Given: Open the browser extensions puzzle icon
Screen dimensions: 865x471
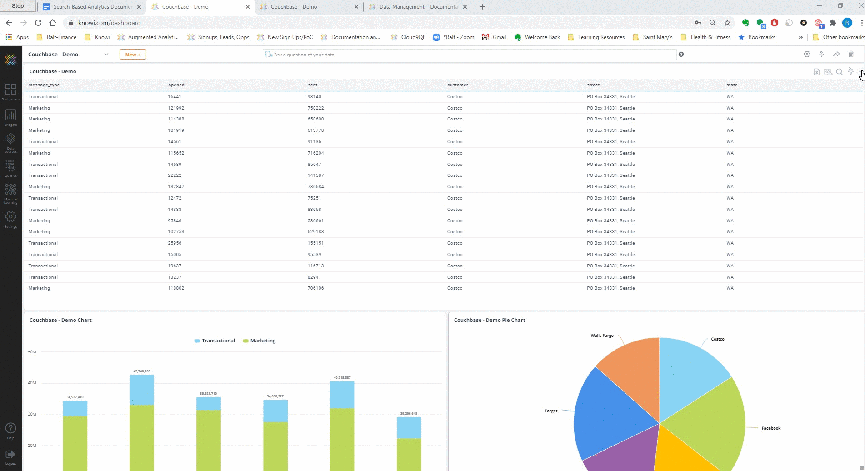Looking at the screenshot, I should tap(833, 23).
